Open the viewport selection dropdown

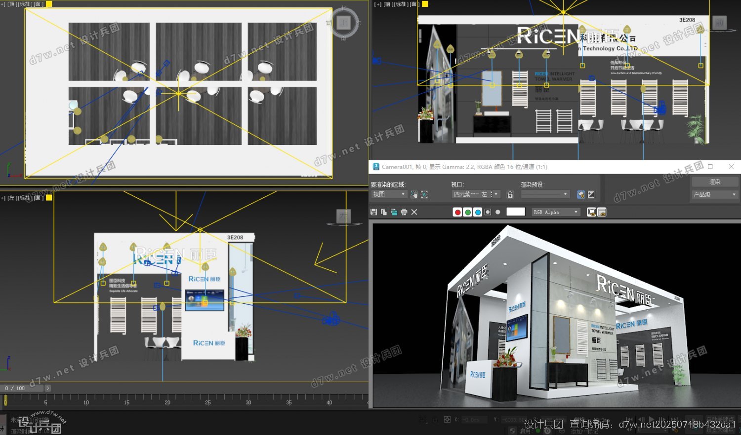pyautogui.click(x=476, y=194)
